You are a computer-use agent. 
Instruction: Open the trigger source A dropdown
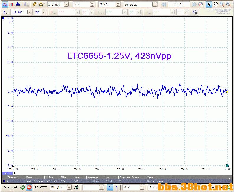coord(101,187)
